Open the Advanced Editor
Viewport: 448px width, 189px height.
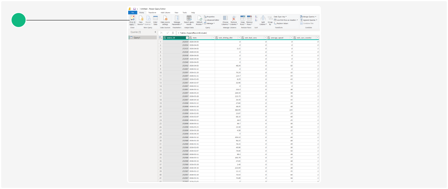click(x=211, y=20)
